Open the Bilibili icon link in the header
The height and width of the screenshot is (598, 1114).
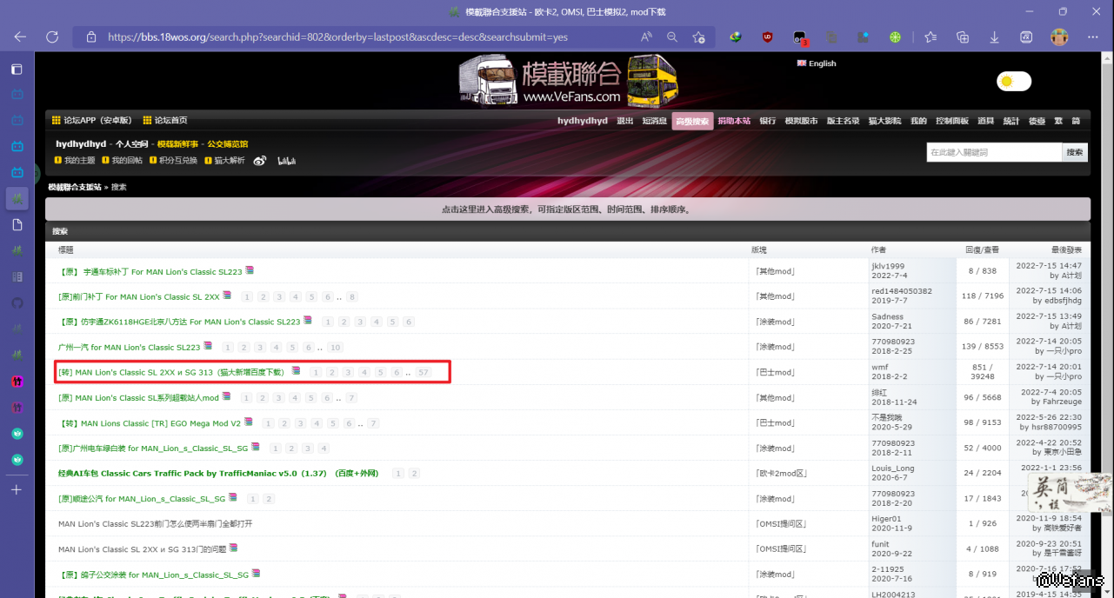(x=286, y=161)
